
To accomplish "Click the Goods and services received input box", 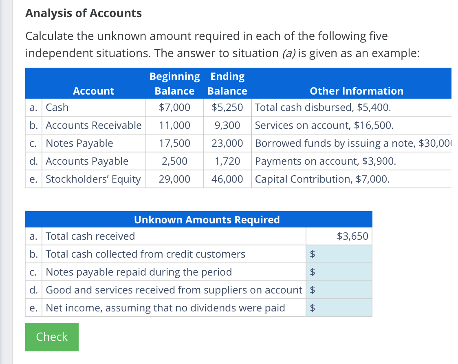I will pyautogui.click(x=339, y=290).
